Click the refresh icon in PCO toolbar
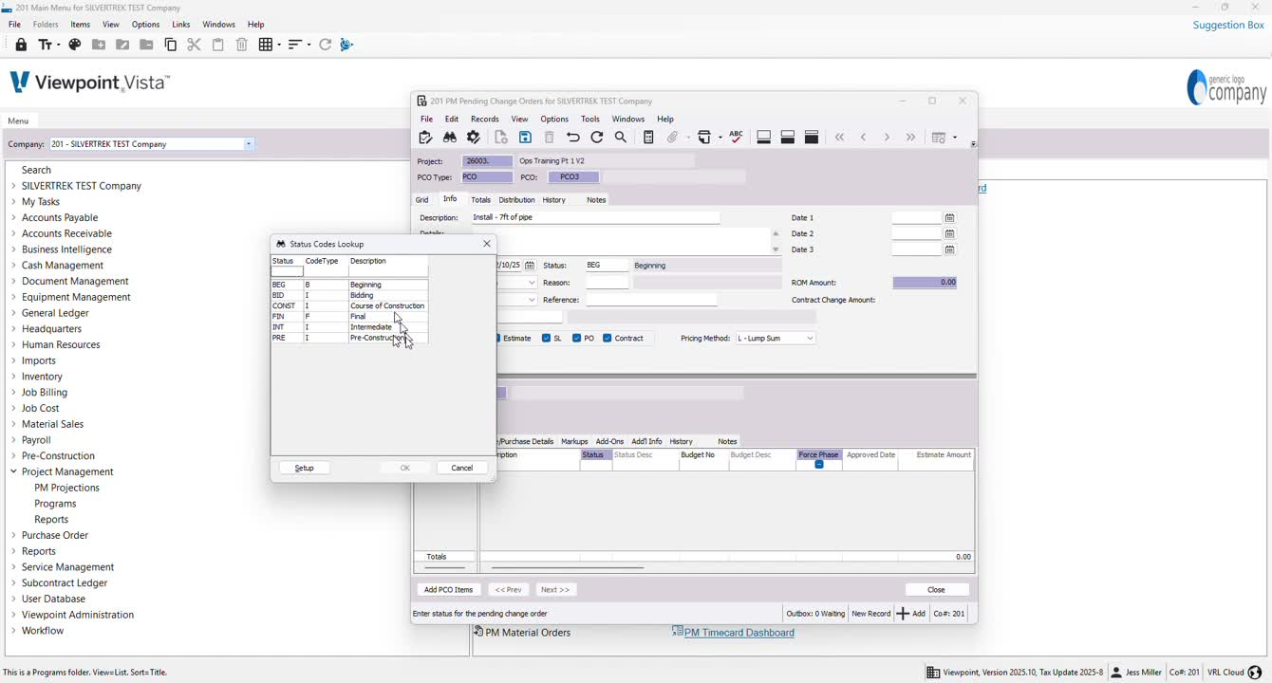The height and width of the screenshot is (683, 1272). (597, 138)
